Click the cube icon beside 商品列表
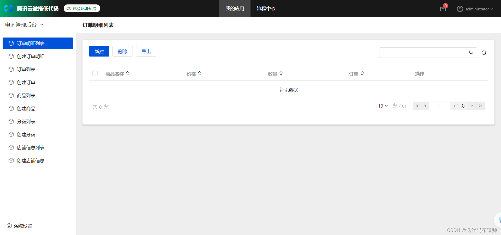 pos(11,95)
